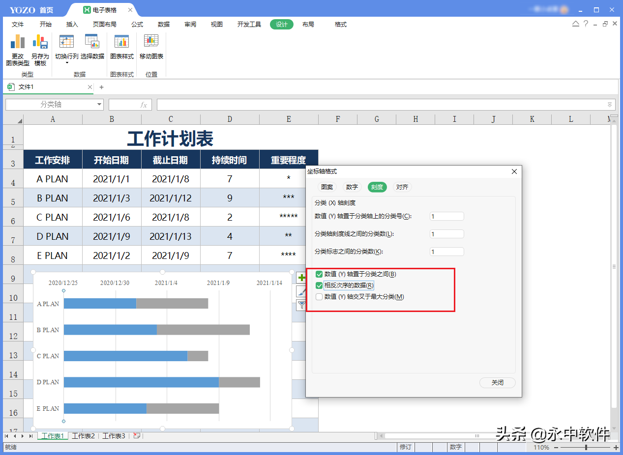Enable 数值(Y)轴交叉于最大分类 checkbox
The width and height of the screenshot is (623, 455).
(319, 297)
